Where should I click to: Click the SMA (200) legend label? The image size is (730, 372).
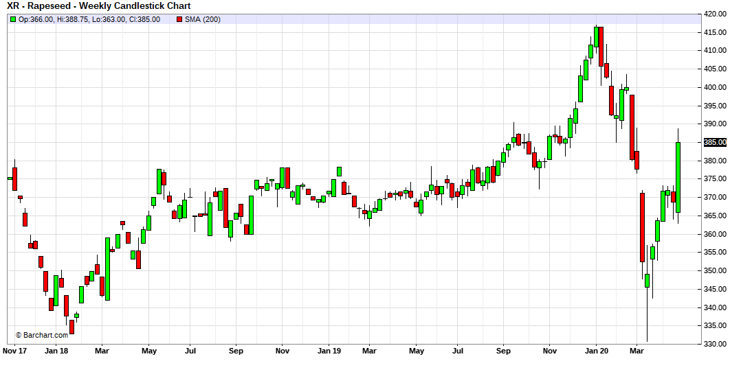[203, 19]
